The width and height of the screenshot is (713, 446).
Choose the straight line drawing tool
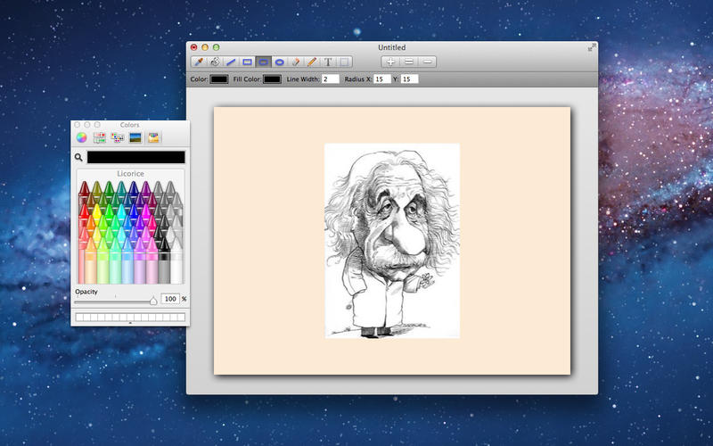231,62
